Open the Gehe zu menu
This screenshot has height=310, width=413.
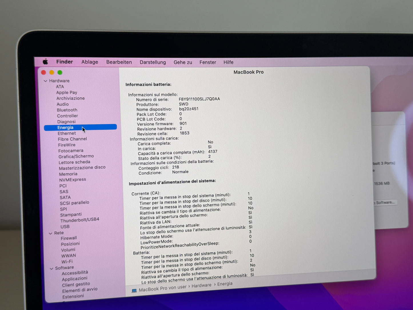(183, 62)
